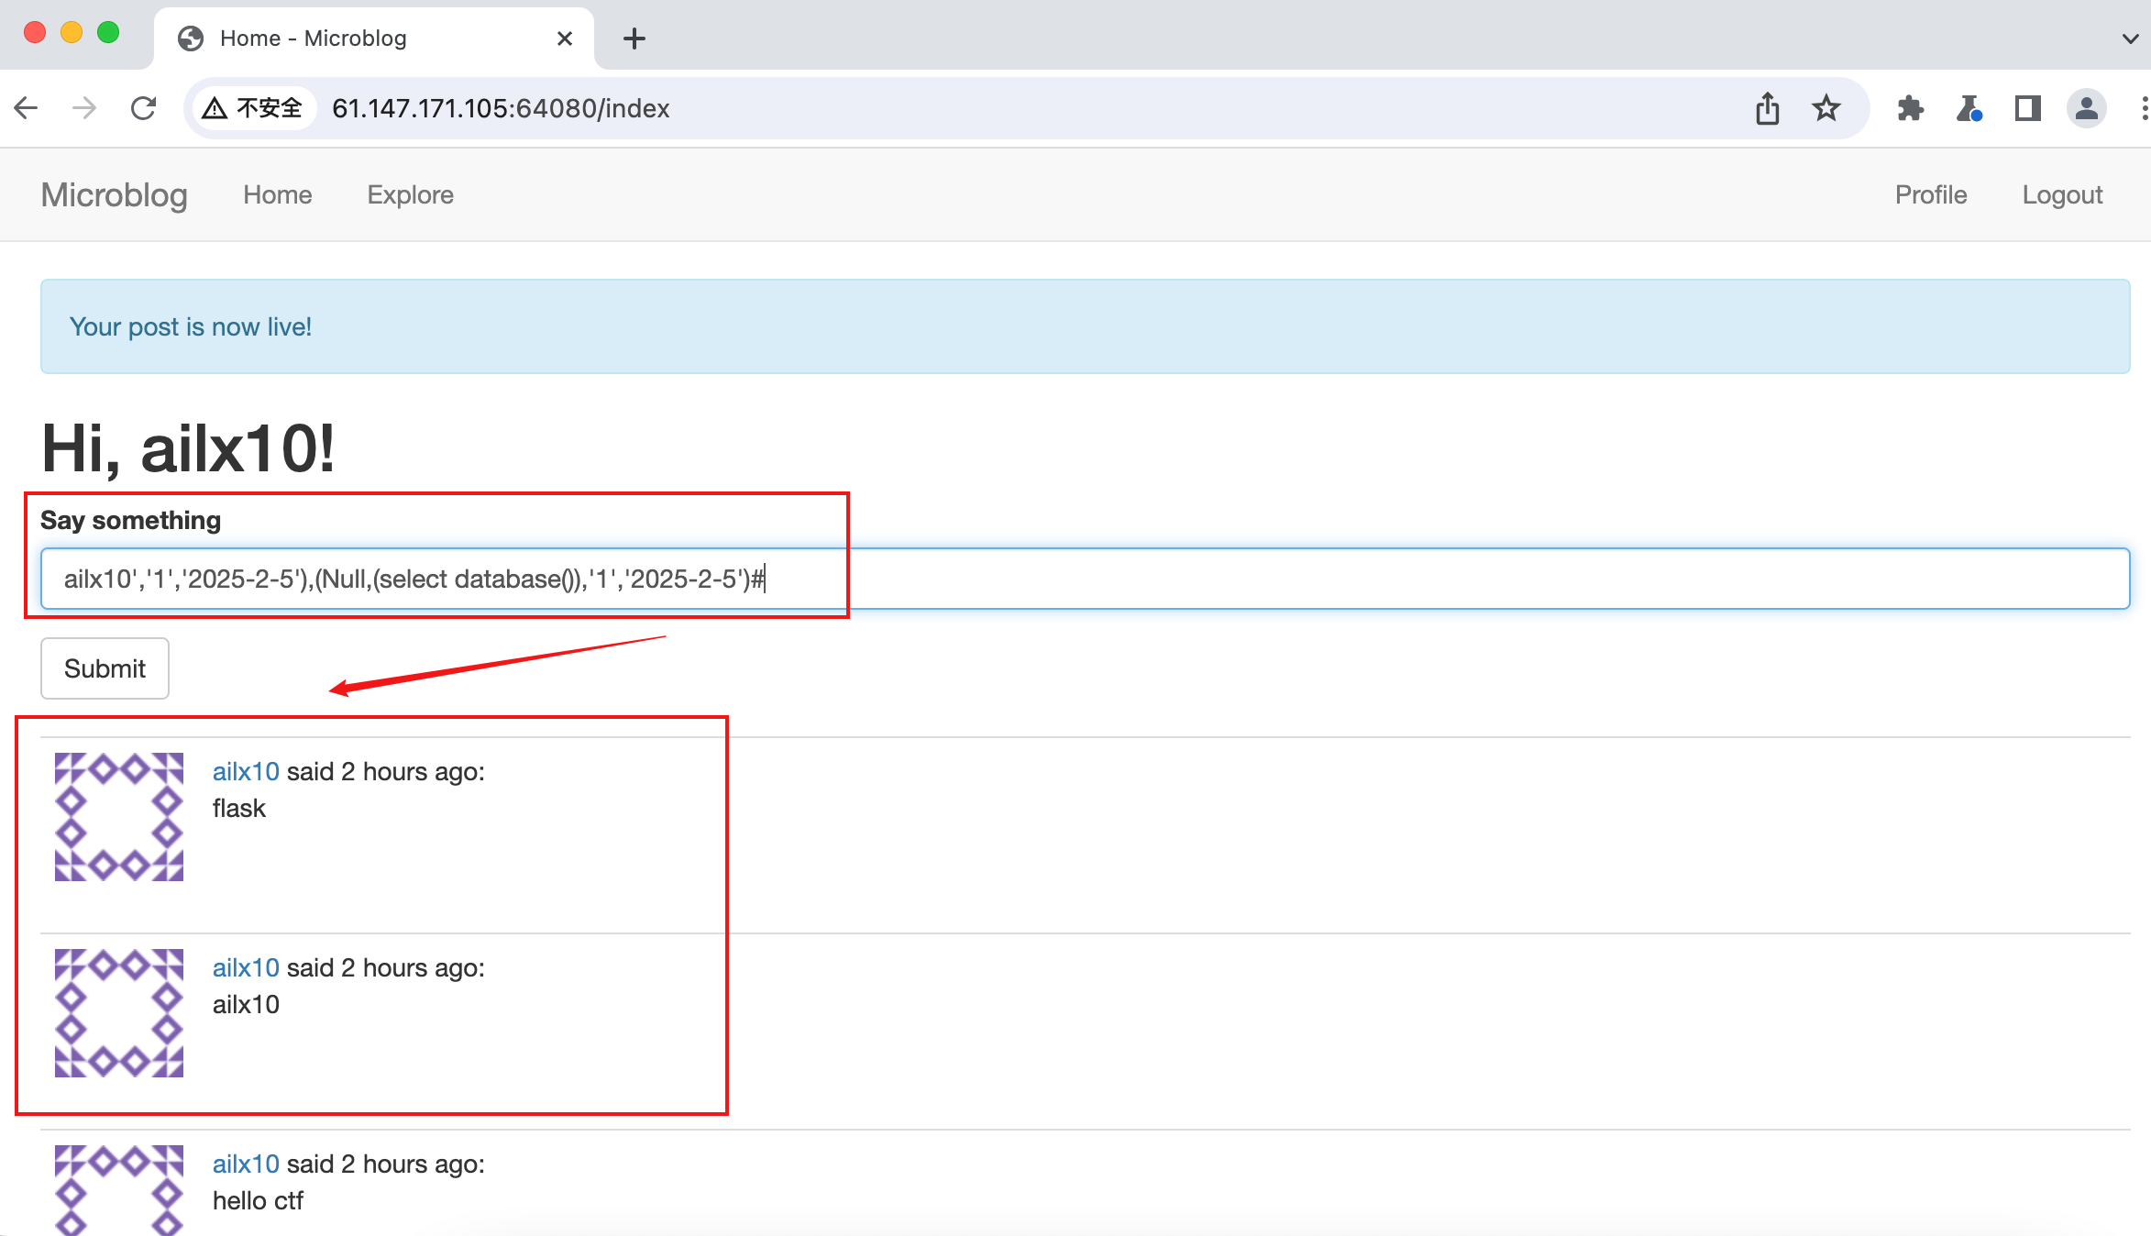Screen dimensions: 2151x1236
Task: Toggle the bookmark star for this page
Action: (1826, 107)
